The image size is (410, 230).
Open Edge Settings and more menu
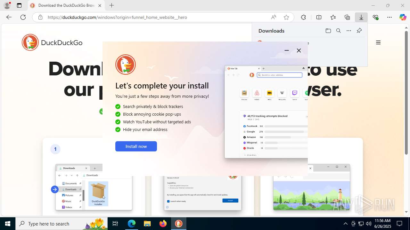tap(389, 17)
